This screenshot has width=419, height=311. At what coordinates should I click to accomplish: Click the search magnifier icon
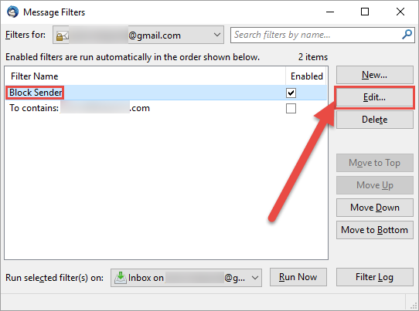pos(407,35)
